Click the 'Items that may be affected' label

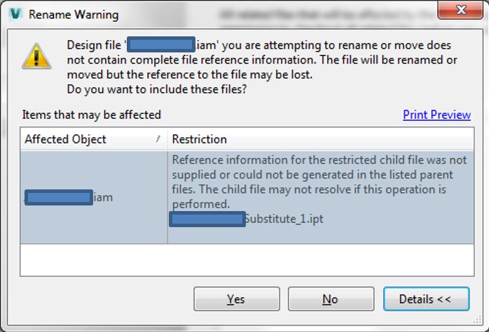click(x=91, y=115)
